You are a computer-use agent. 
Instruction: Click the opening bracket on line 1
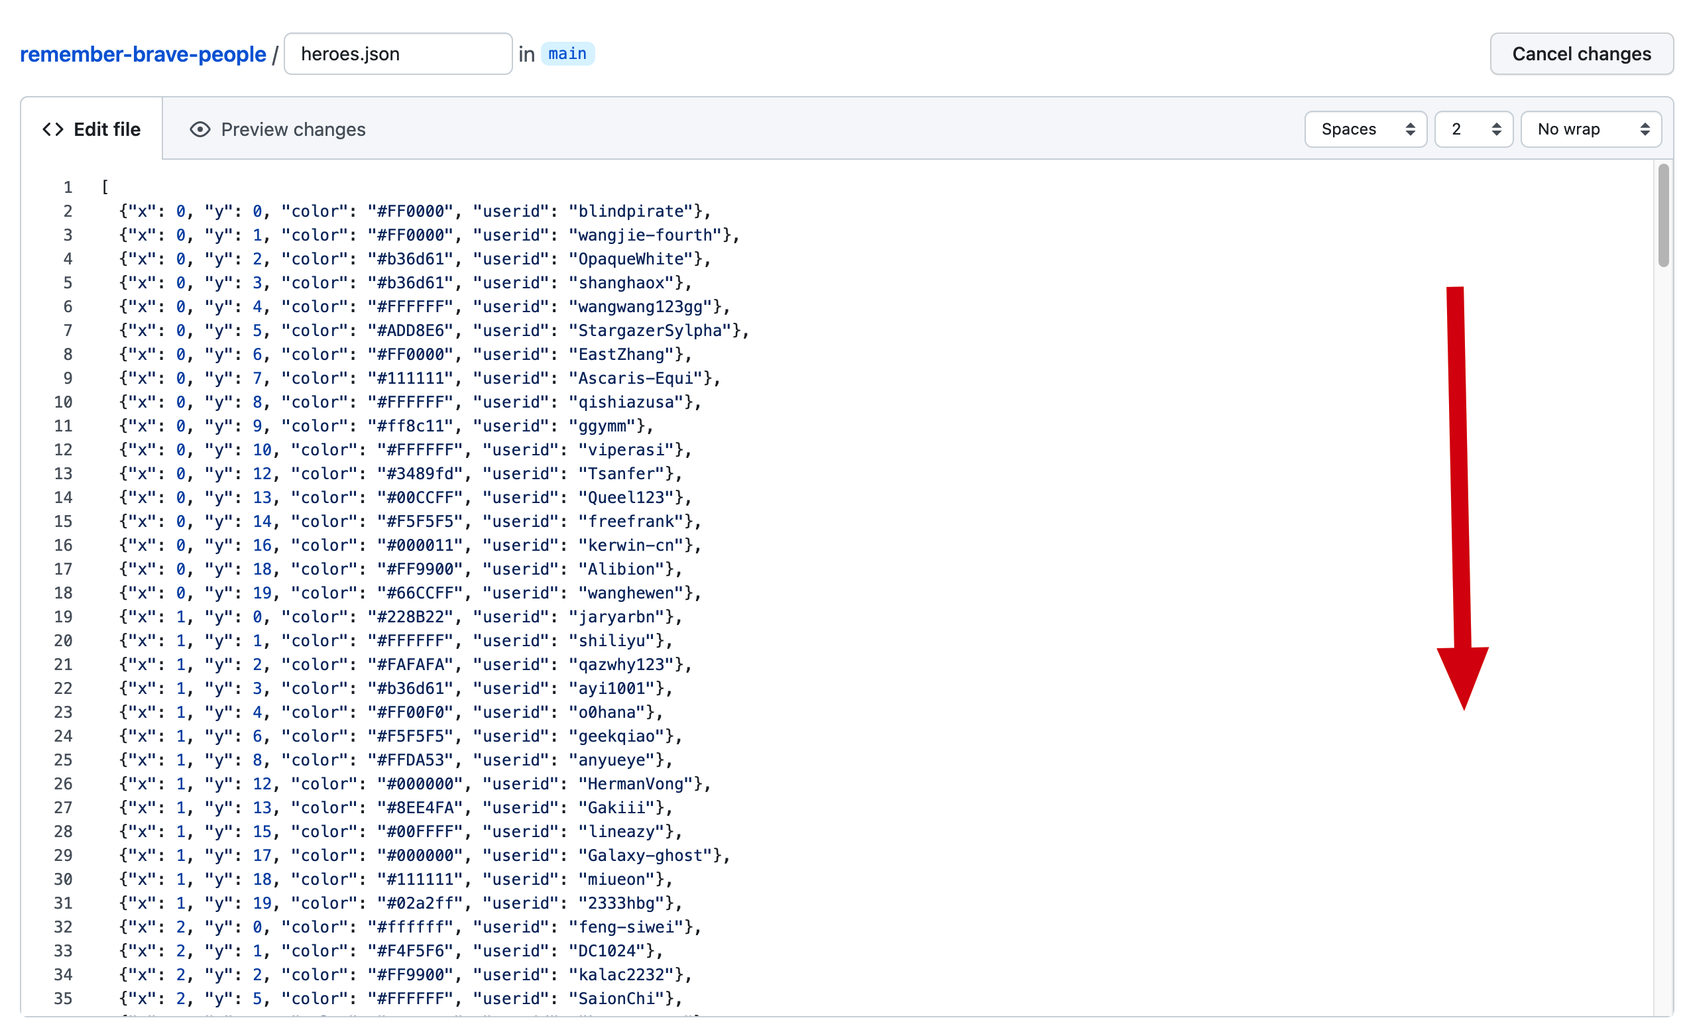(105, 187)
